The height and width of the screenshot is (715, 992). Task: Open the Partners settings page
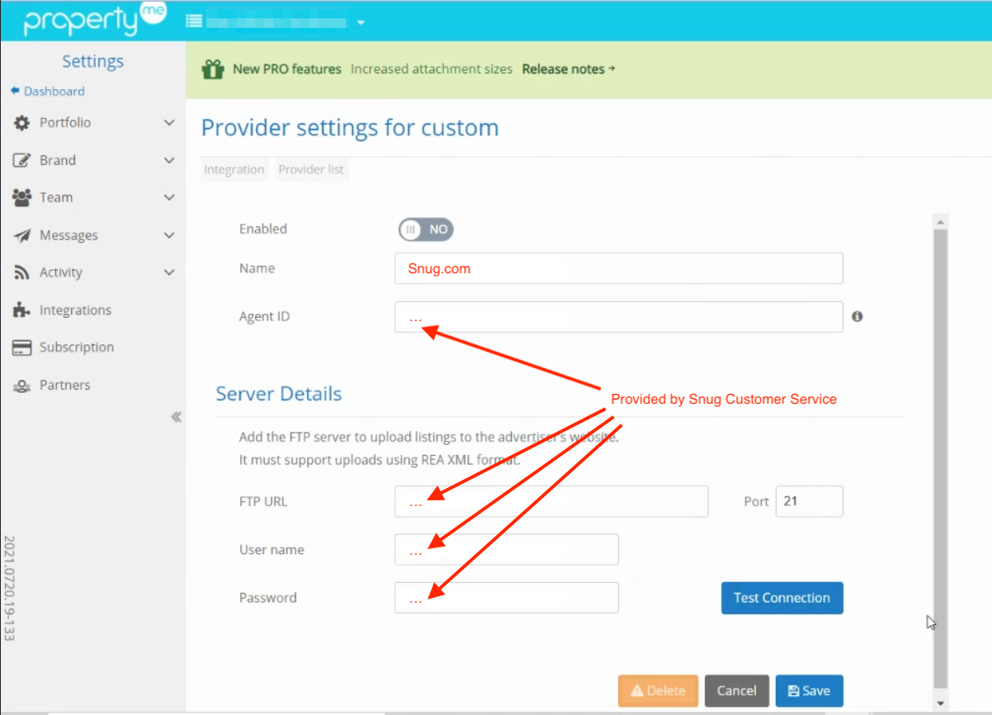point(65,385)
